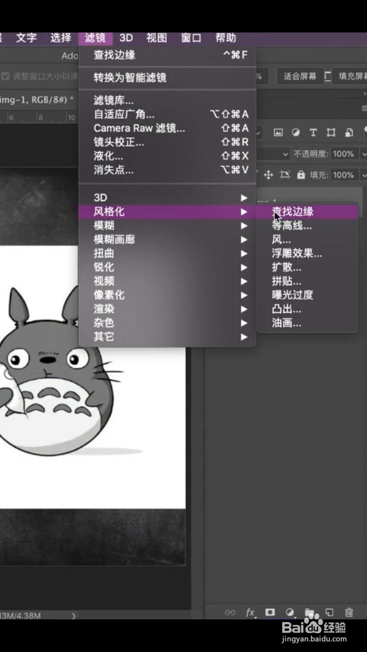Choose 查找边缘 at top of filter menu
The height and width of the screenshot is (652, 367).
167,55
